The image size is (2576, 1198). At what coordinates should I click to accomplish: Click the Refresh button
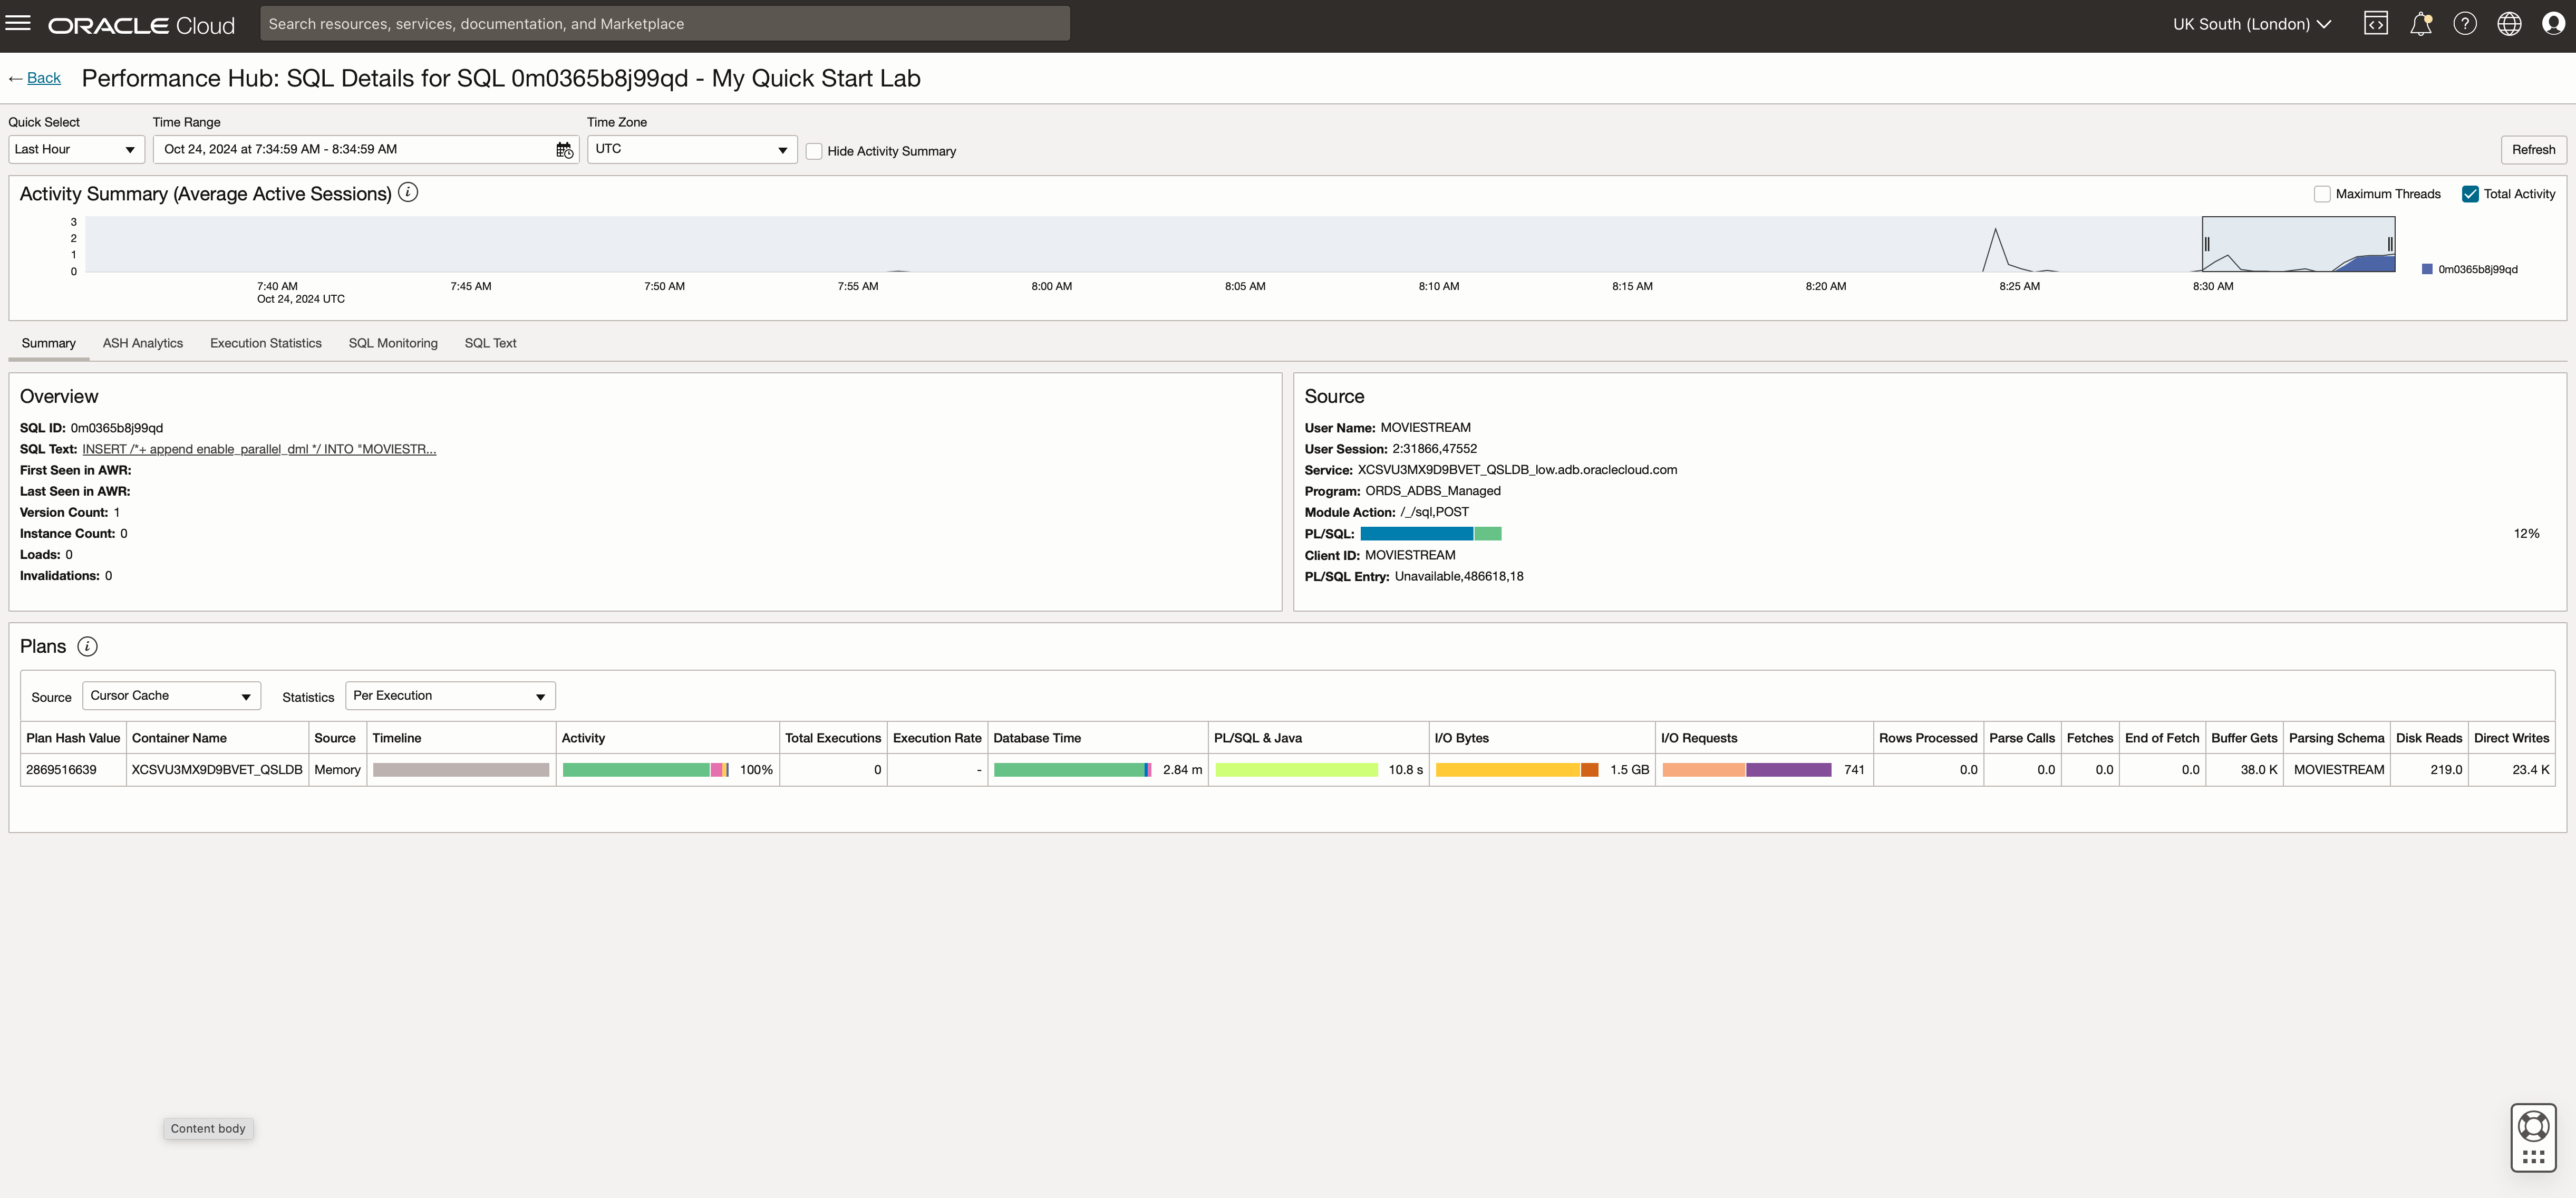click(x=2533, y=150)
